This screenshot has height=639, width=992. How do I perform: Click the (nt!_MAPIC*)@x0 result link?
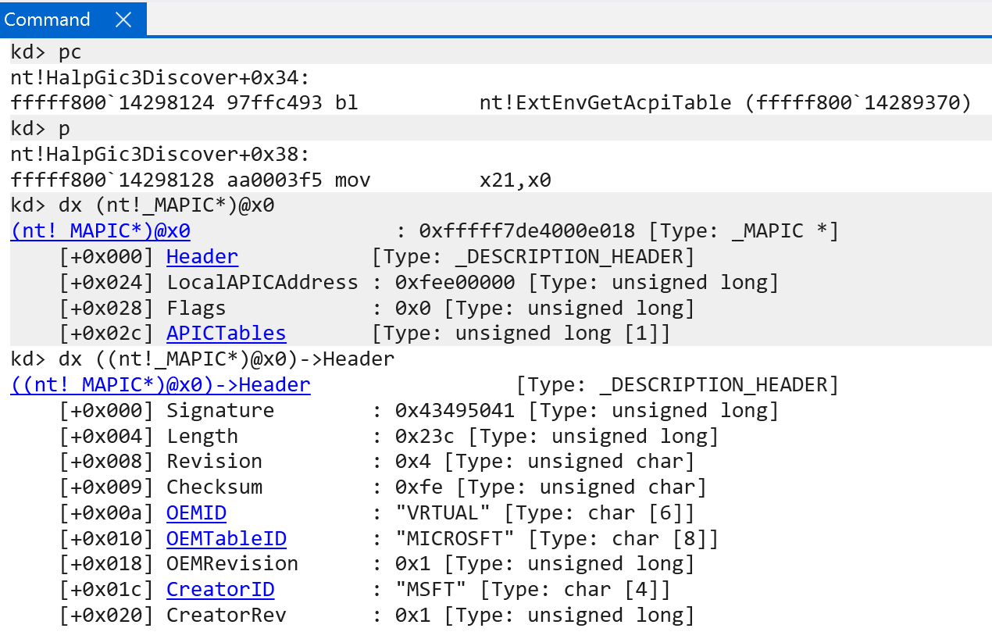(x=100, y=231)
